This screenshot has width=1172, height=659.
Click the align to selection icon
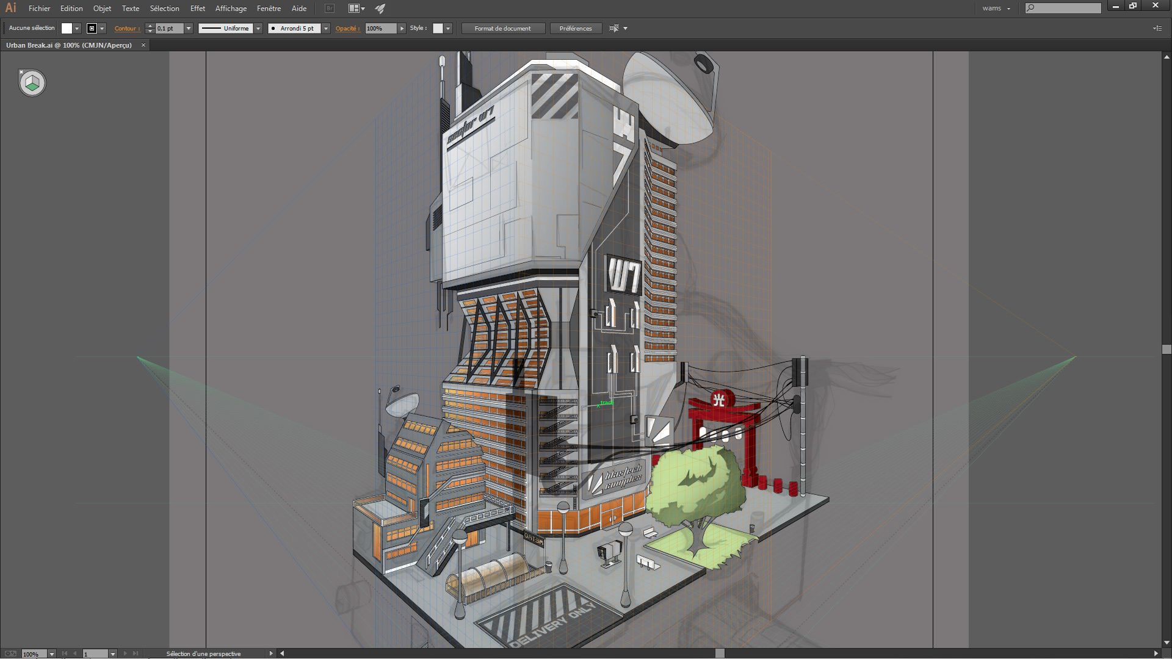pos(614,28)
